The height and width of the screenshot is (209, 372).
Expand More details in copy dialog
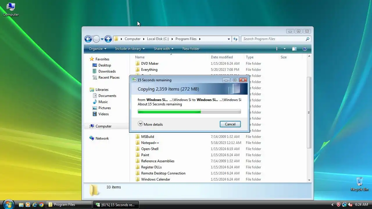click(x=150, y=124)
